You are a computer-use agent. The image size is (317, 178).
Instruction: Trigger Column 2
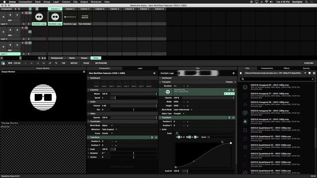tap(70, 9)
